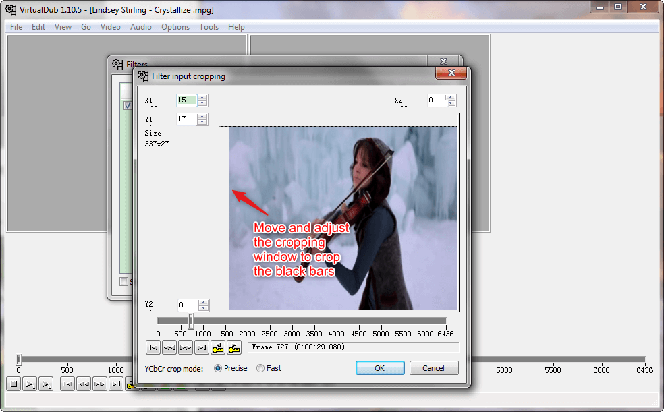Increase X1 offset with up arrow

point(202,97)
